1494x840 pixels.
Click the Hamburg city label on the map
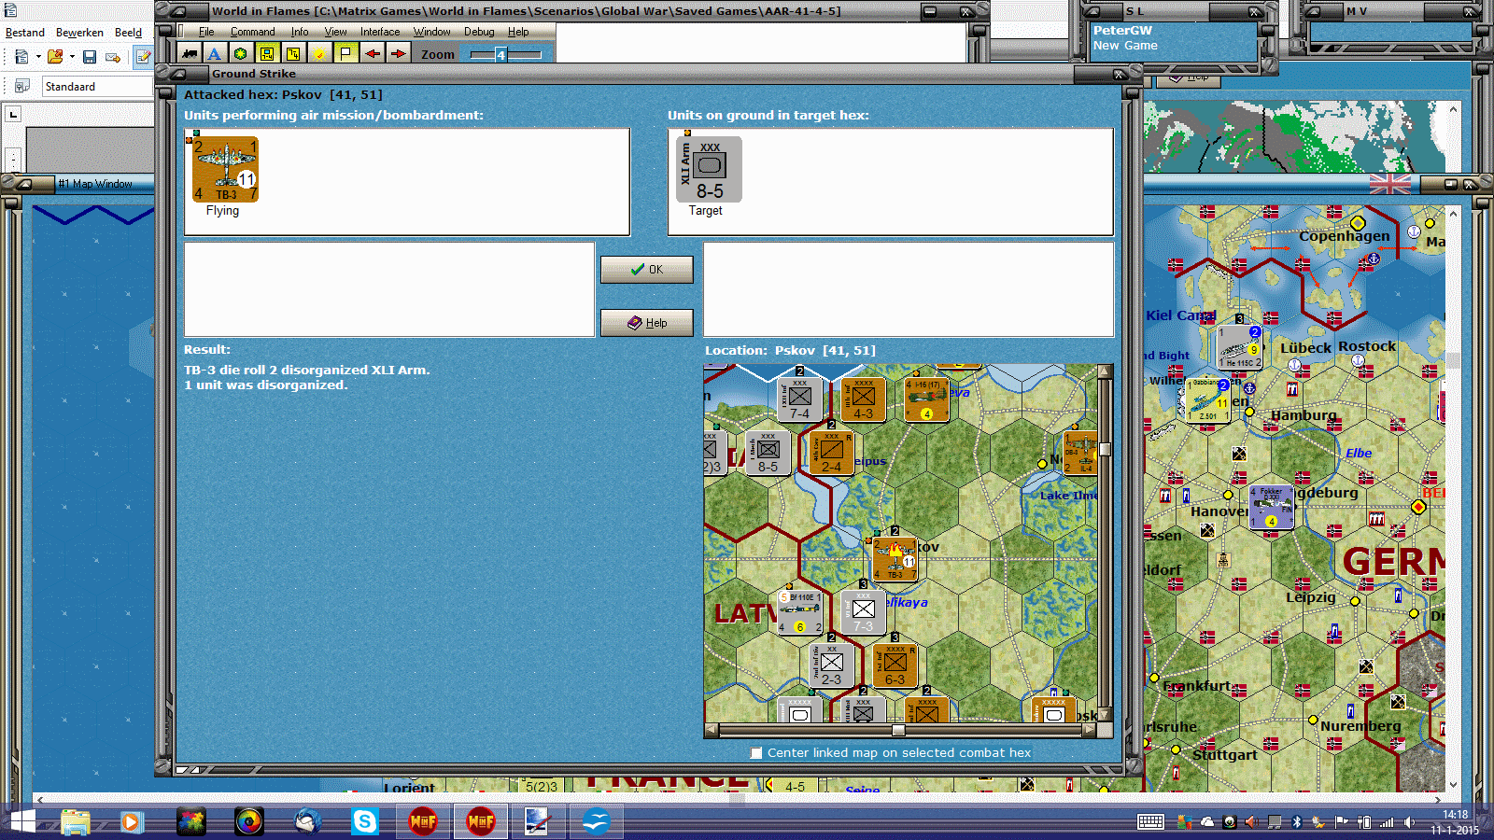tap(1303, 415)
